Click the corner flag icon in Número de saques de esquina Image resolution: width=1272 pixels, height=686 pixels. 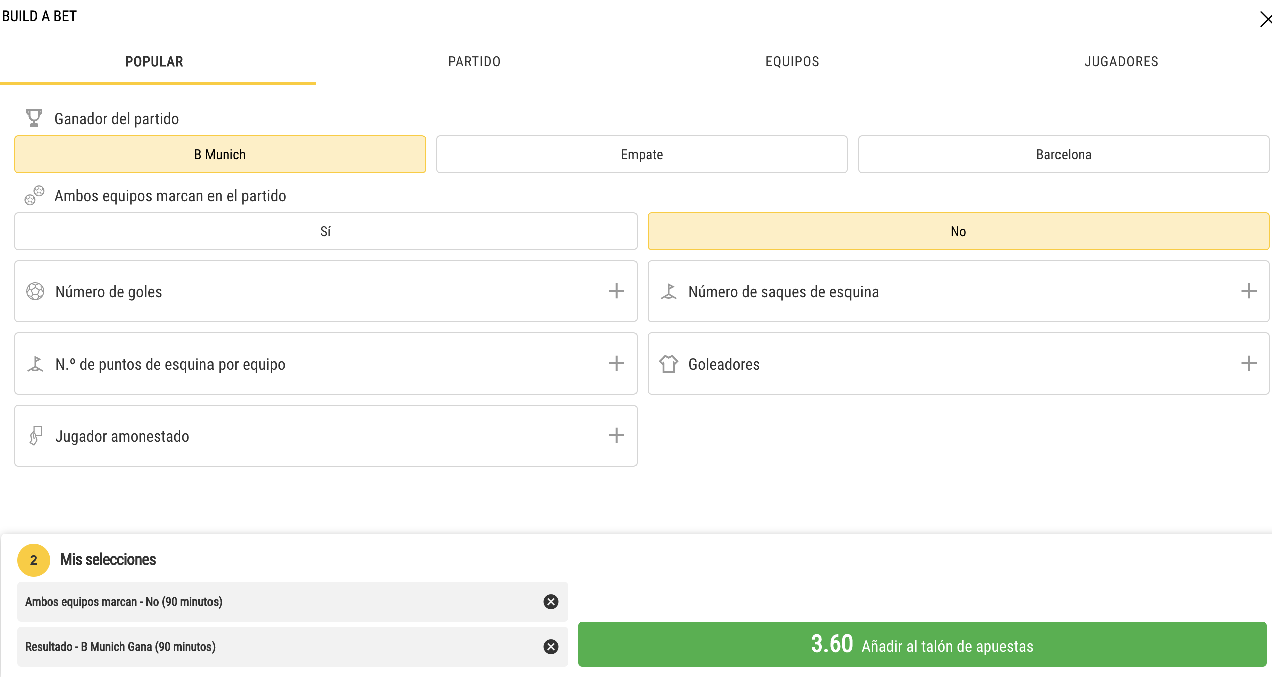coord(669,291)
